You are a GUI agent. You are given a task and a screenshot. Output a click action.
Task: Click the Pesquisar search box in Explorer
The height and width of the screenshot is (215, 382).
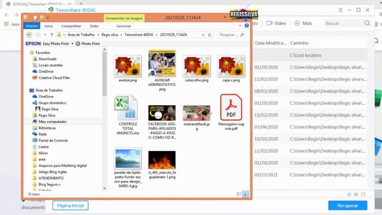(x=232, y=35)
